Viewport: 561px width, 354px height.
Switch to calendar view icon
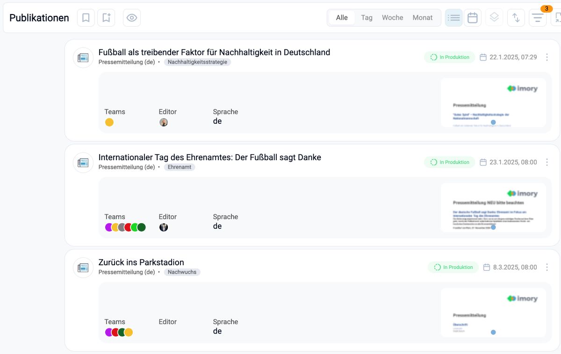(x=473, y=18)
